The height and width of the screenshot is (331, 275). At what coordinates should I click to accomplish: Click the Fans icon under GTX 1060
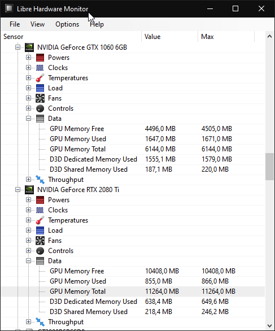(40, 98)
